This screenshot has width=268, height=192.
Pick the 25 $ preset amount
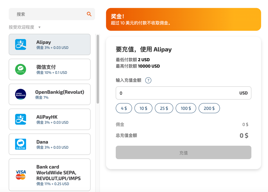coord(164,108)
